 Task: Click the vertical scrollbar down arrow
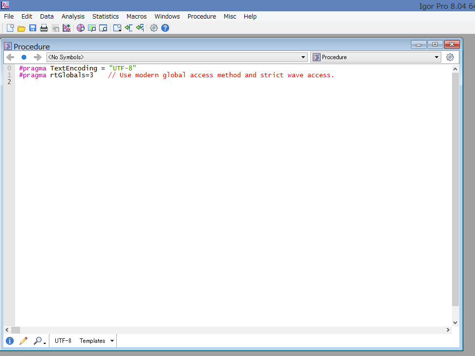[455, 322]
